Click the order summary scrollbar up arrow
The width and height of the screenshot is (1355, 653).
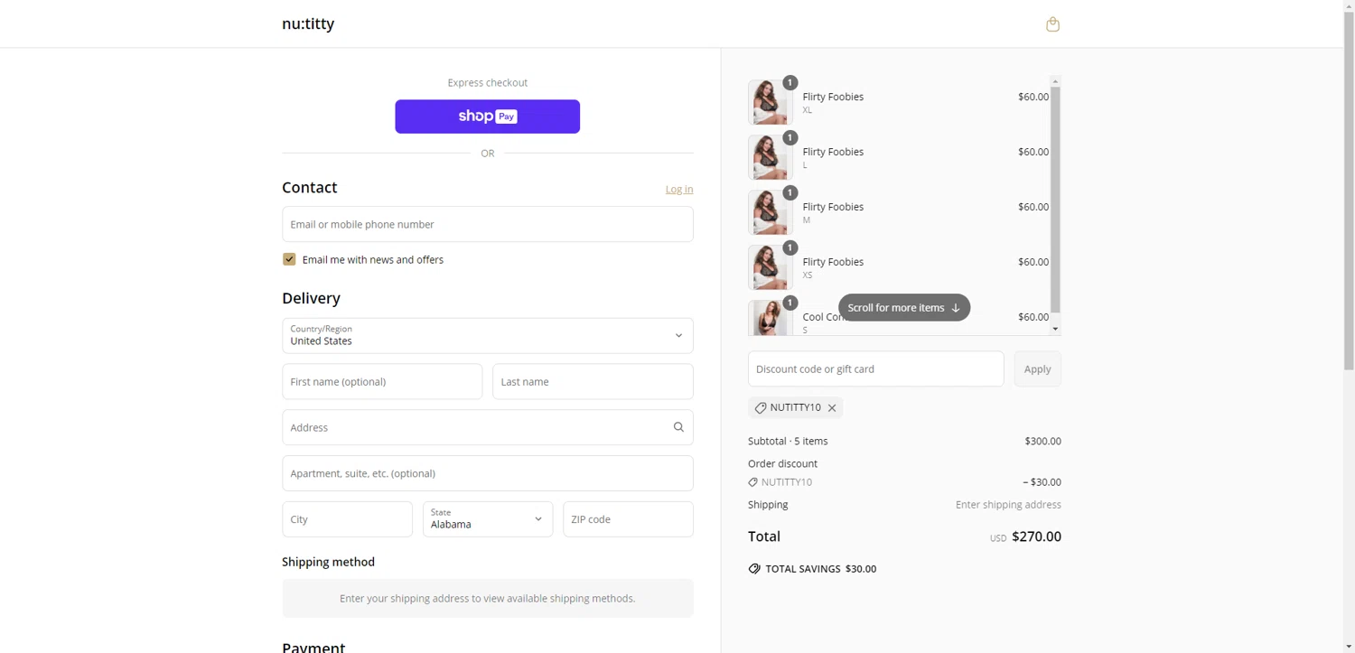pyautogui.click(x=1055, y=81)
